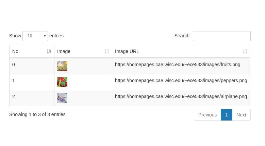Click the Image URL column sort arrows
The image size is (265, 146).
point(245,51)
